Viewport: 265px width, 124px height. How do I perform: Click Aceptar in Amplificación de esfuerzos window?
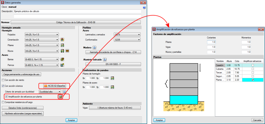(x=159, y=120)
